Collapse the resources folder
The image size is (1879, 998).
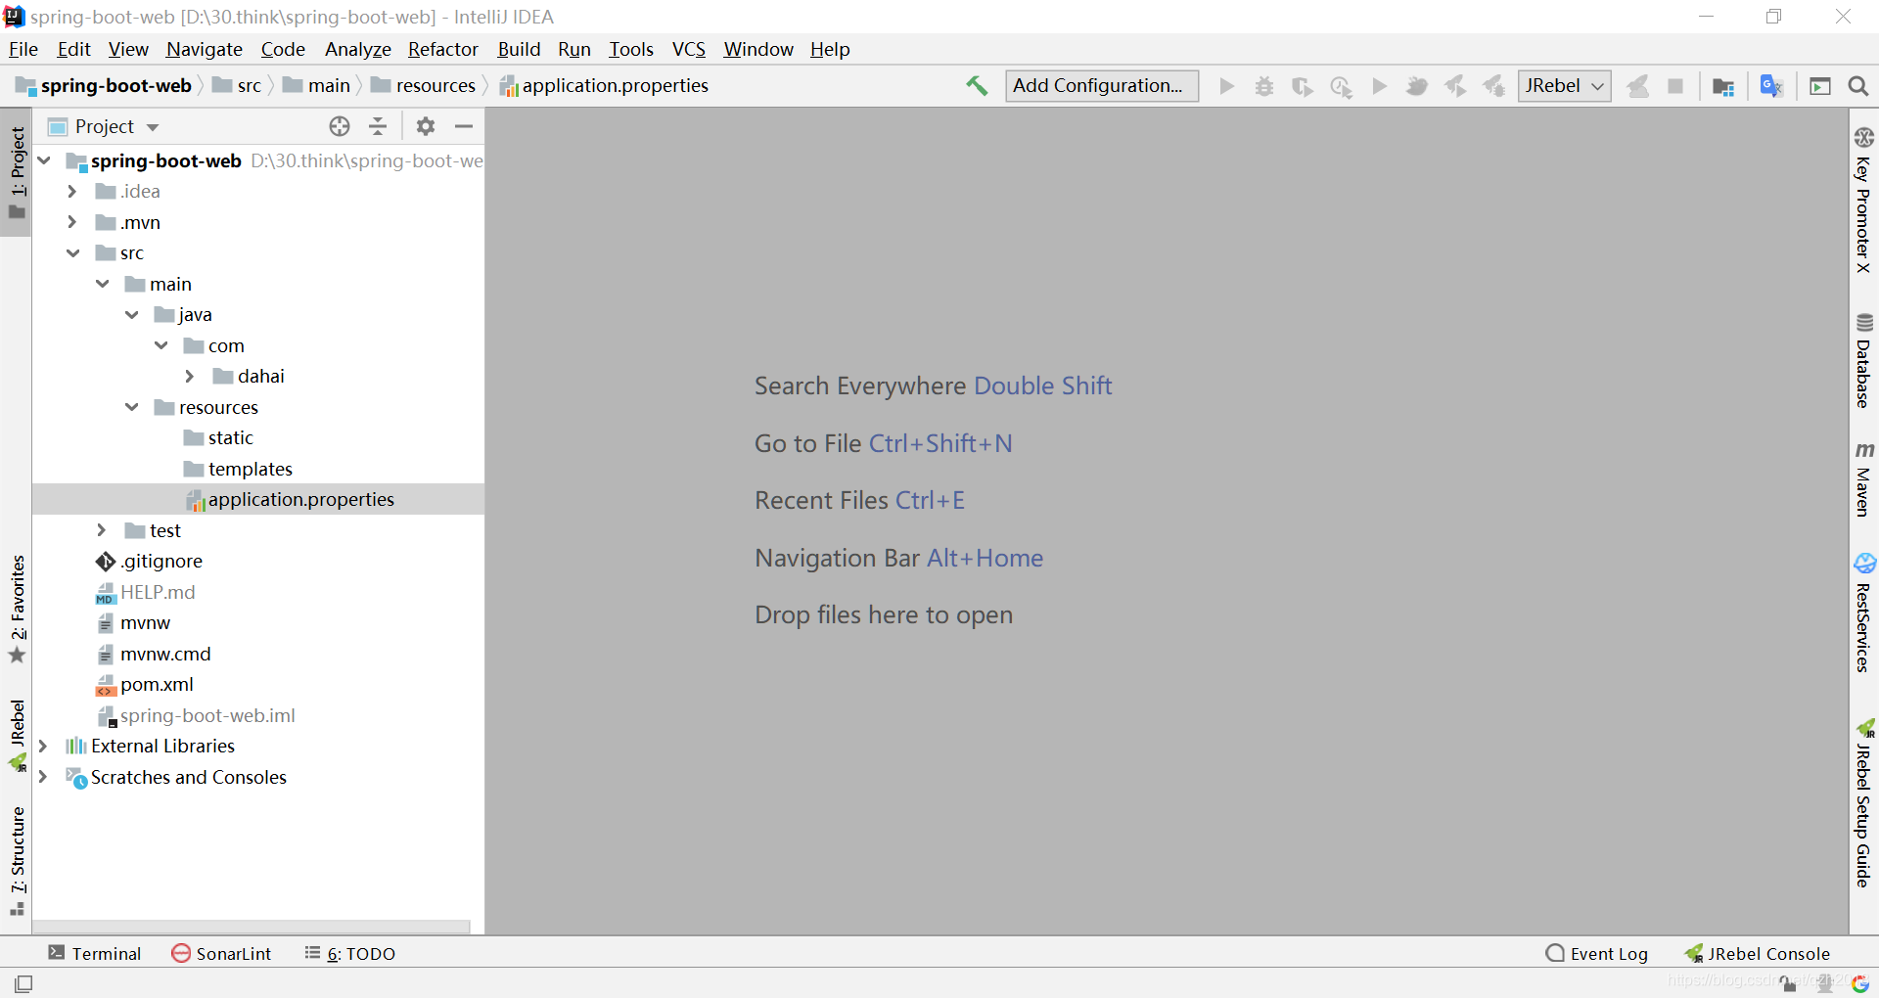(131, 407)
